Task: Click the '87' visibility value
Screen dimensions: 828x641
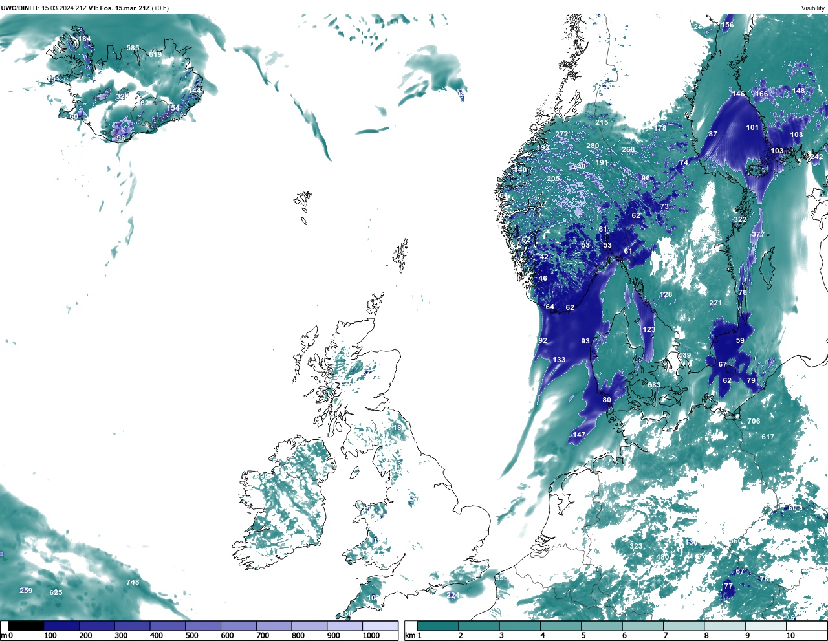Action: pyautogui.click(x=713, y=134)
